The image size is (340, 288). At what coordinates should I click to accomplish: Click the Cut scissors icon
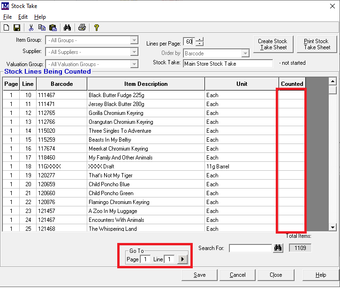coord(31,28)
